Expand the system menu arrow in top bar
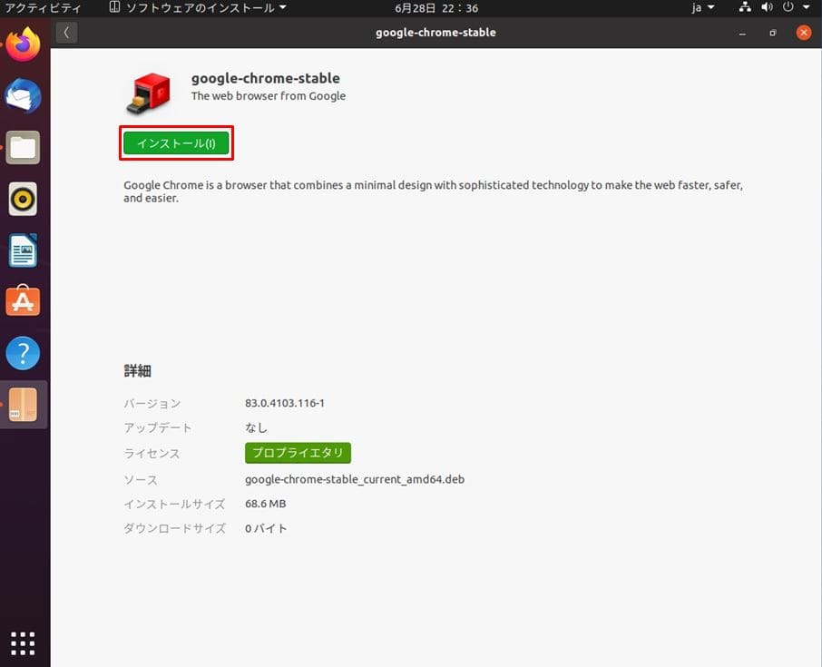 807,7
